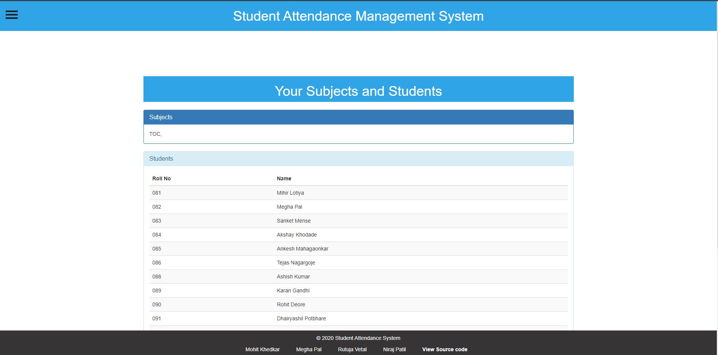Screen dimensions: 718x355
Task: Select roll number 088
Action: 157,277
